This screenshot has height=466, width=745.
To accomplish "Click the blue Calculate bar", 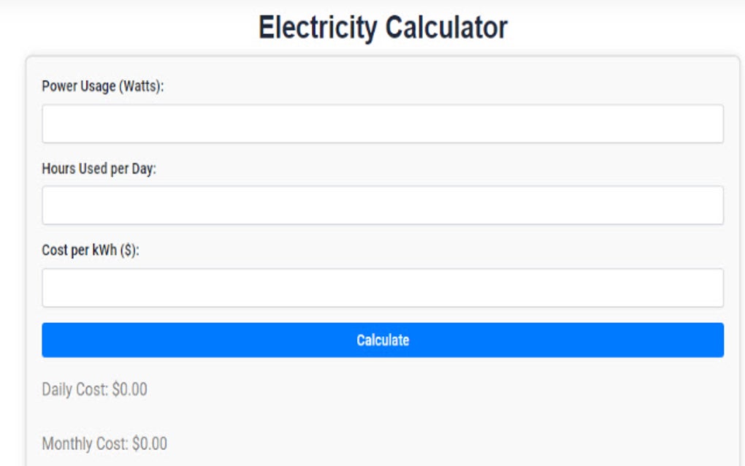I will (x=383, y=339).
